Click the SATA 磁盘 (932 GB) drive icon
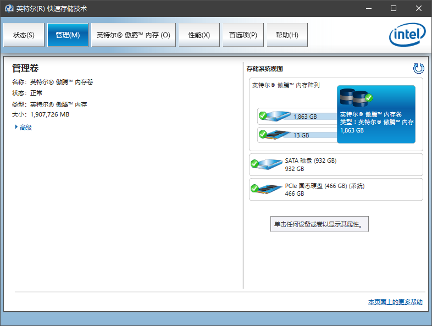Image resolution: width=432 pixels, height=326 pixels. (x=267, y=164)
